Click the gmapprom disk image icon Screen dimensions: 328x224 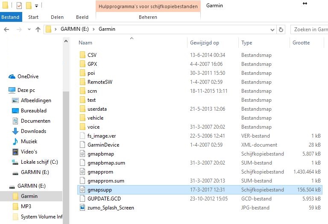(82, 172)
